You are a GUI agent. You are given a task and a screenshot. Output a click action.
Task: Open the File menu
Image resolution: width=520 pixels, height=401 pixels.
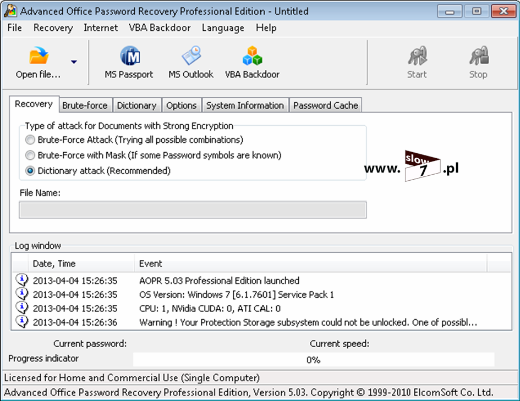pos(15,28)
